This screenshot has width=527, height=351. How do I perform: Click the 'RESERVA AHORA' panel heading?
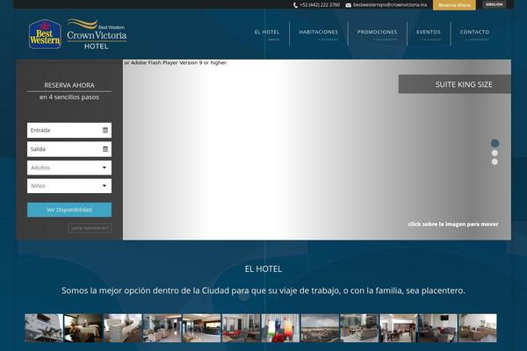click(x=69, y=85)
